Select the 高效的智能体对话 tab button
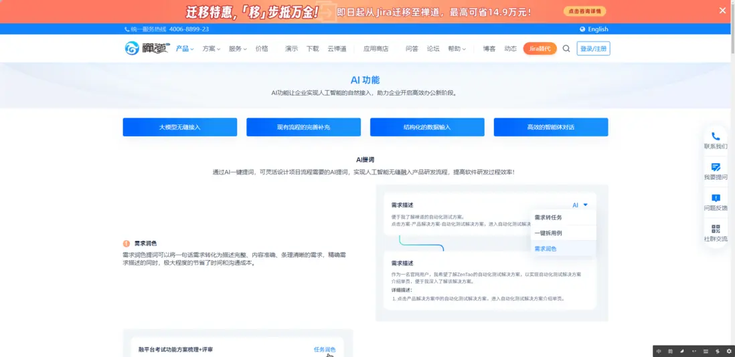735x357 pixels. (x=551, y=127)
